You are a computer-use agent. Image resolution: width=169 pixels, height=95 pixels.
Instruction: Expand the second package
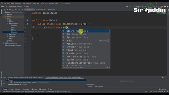8,36
